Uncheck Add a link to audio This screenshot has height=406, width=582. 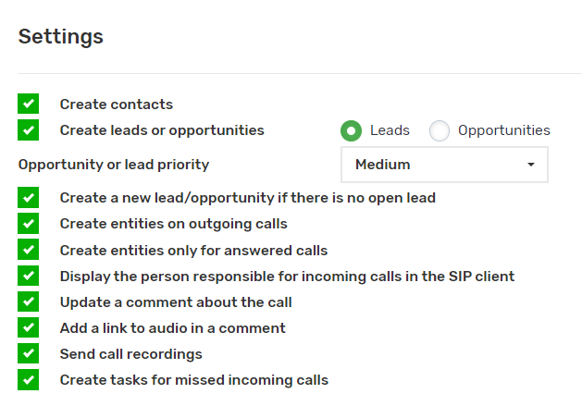pyautogui.click(x=29, y=327)
